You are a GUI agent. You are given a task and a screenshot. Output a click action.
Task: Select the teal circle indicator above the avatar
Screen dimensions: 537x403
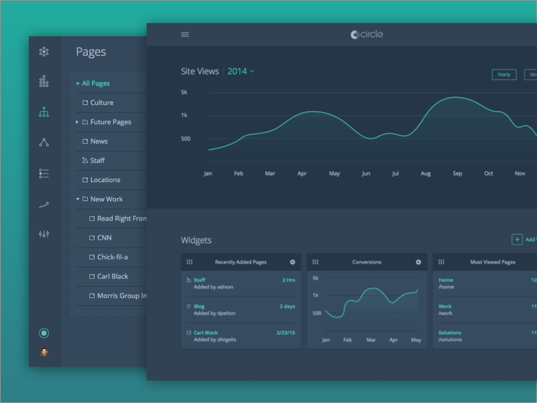coord(44,332)
